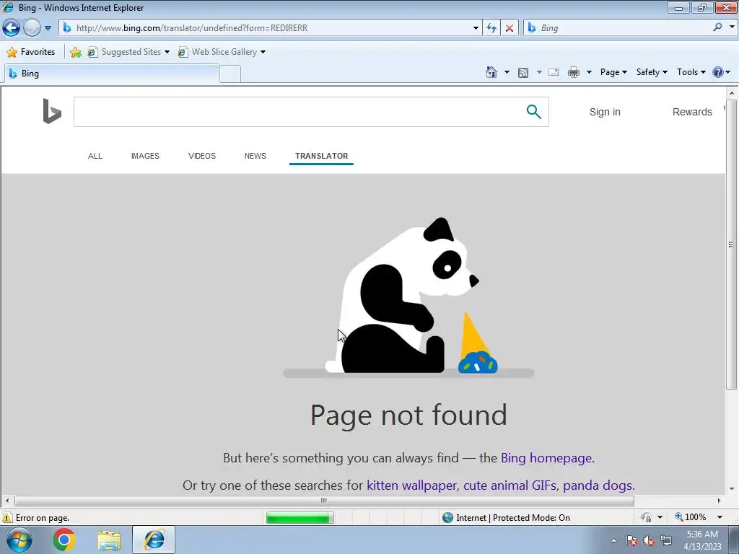Image resolution: width=739 pixels, height=554 pixels.
Task: Select the TRANSLATOR tab
Action: coord(321,156)
